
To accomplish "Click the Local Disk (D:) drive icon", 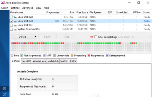I will pos(15,21).
